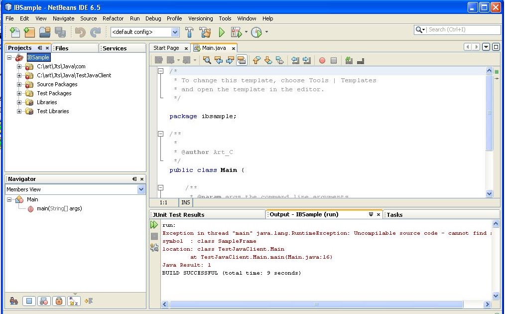Click the Profile Main Project clock icon
Screen dimensions: 505x314
[x=256, y=32]
